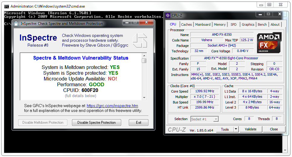The height and width of the screenshot is (157, 292).
Task: Open the Mainboard tab
Action: 203,25
